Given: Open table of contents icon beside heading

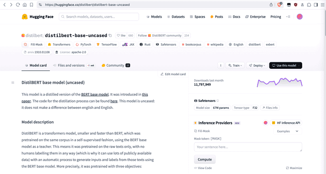Looking at the screenshot, I should 13,83.
